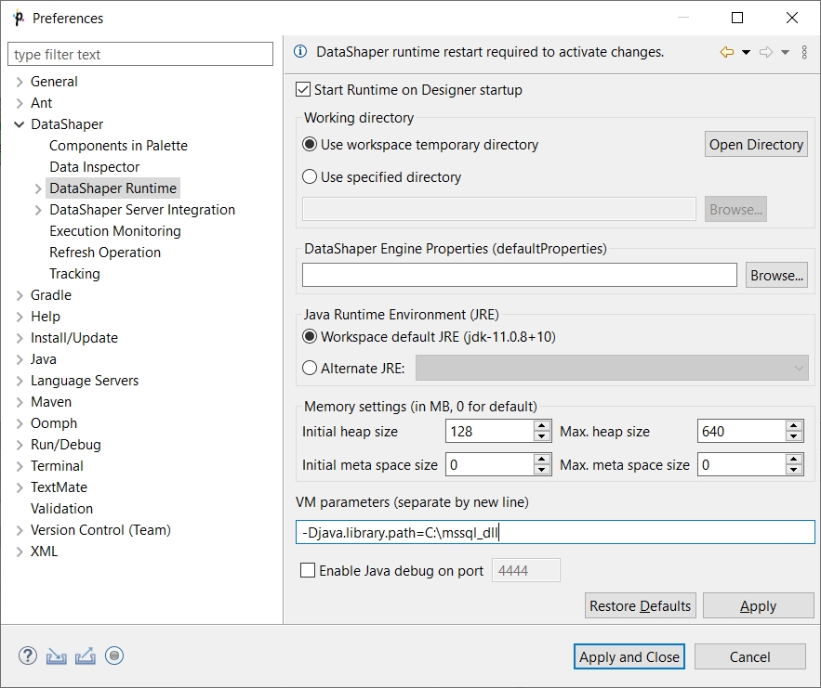
Task: Expand the Gradle preferences node
Action: [x=20, y=295]
